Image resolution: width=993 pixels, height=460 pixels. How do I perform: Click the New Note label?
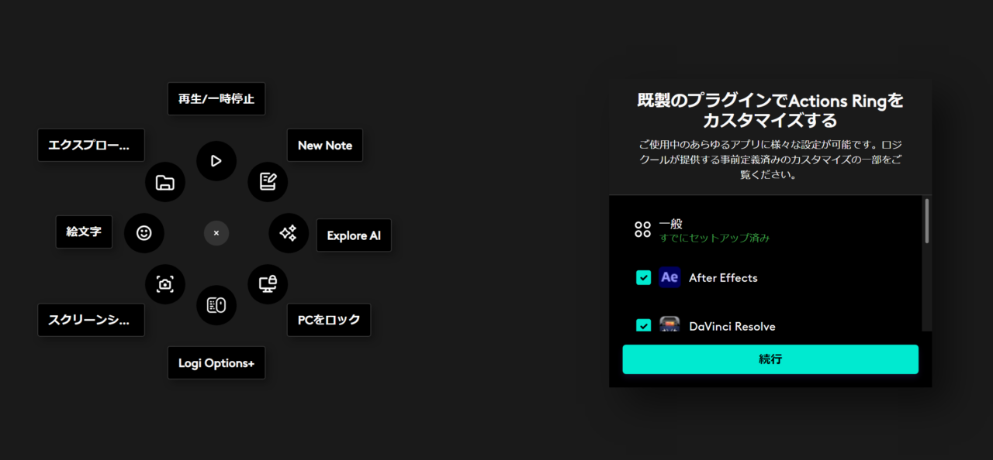click(x=325, y=146)
